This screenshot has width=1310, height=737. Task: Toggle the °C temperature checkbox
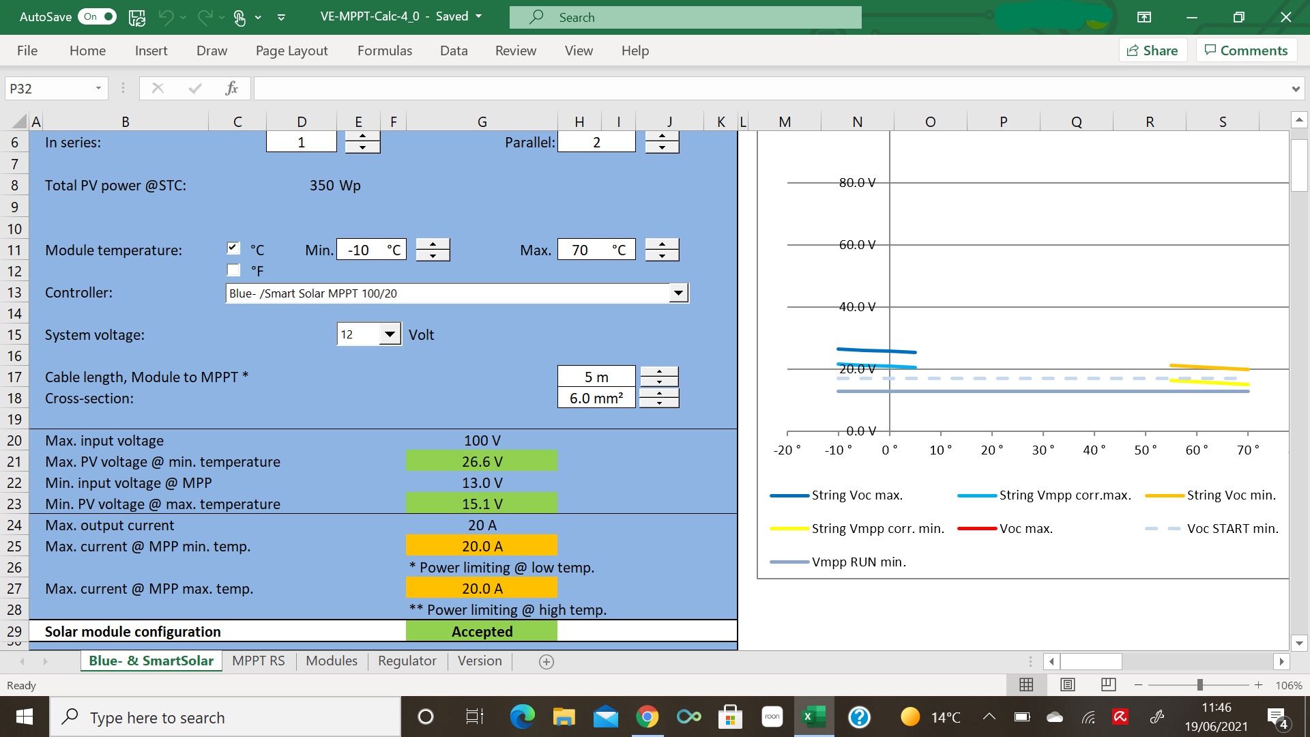[233, 248]
